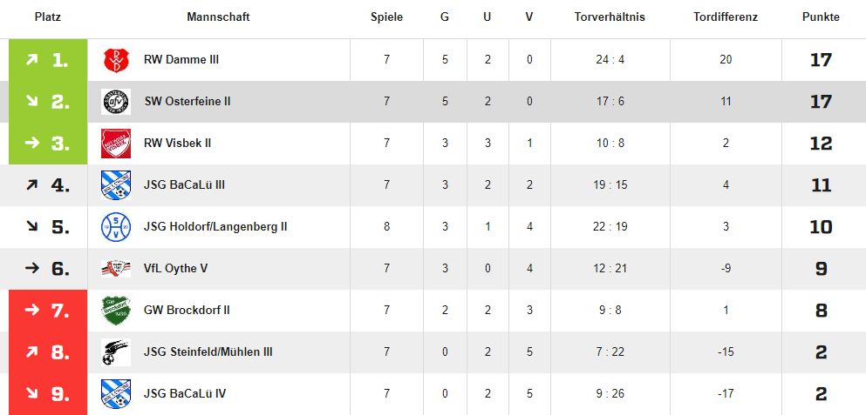Click the SW Osterfeine II club crest

[115, 102]
